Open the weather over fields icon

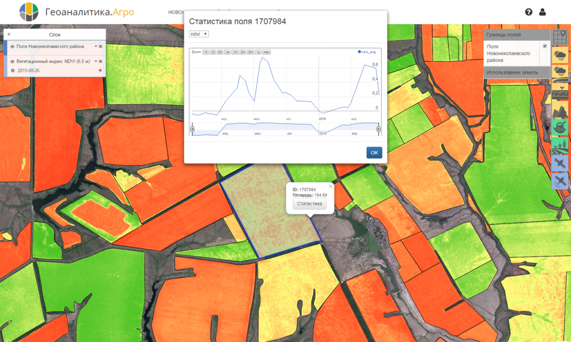point(560,72)
